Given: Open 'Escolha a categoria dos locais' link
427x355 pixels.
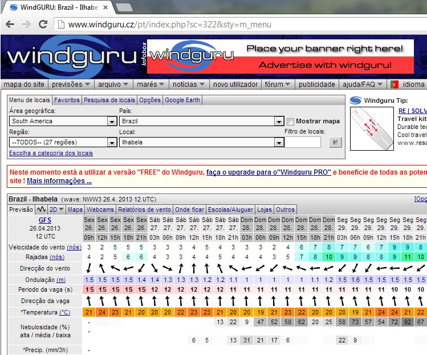Looking at the screenshot, I should pos(51,153).
